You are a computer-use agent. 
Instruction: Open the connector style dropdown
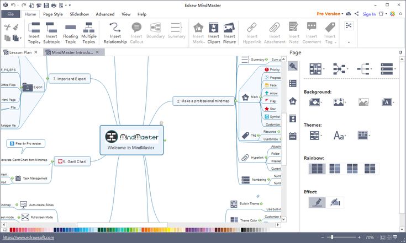340,69
